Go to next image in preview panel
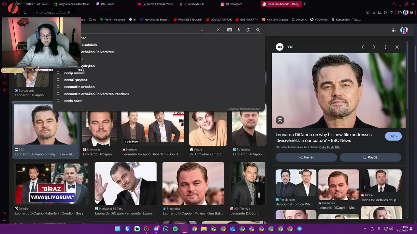Image resolution: width=417 pixels, height=234 pixels. 374,47
